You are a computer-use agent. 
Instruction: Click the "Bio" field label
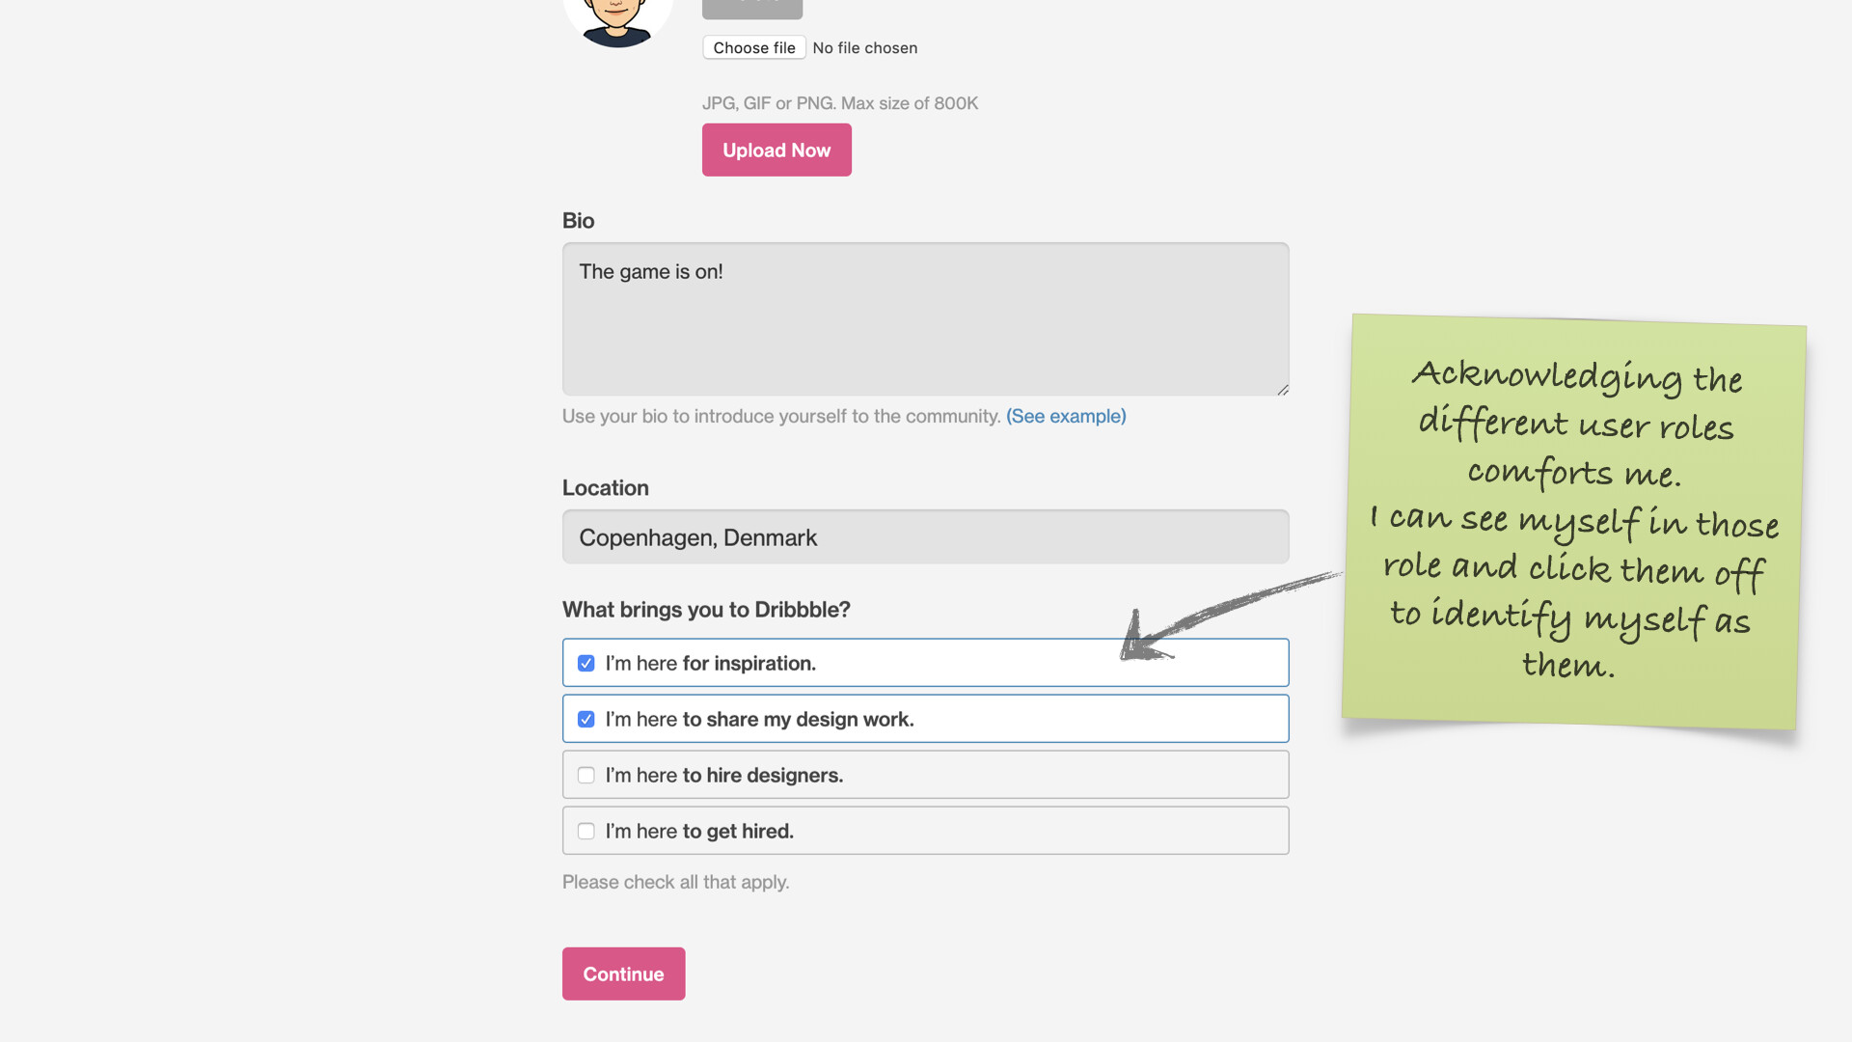tap(578, 221)
